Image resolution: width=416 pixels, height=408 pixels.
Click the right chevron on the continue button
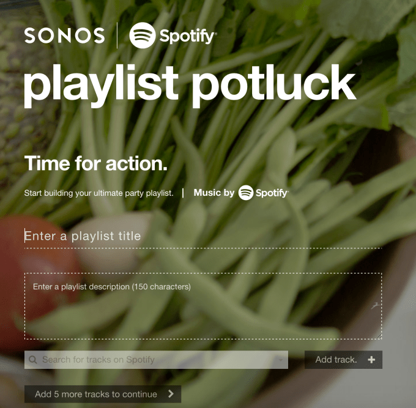[171, 394]
